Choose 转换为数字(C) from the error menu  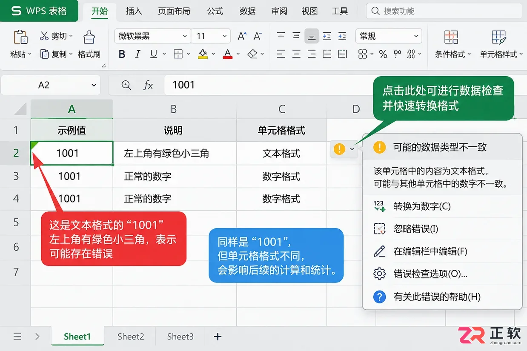[442, 207]
